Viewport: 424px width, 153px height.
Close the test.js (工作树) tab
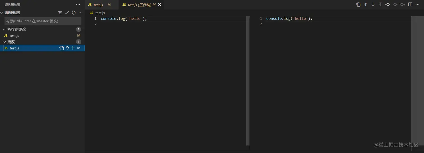point(160,5)
